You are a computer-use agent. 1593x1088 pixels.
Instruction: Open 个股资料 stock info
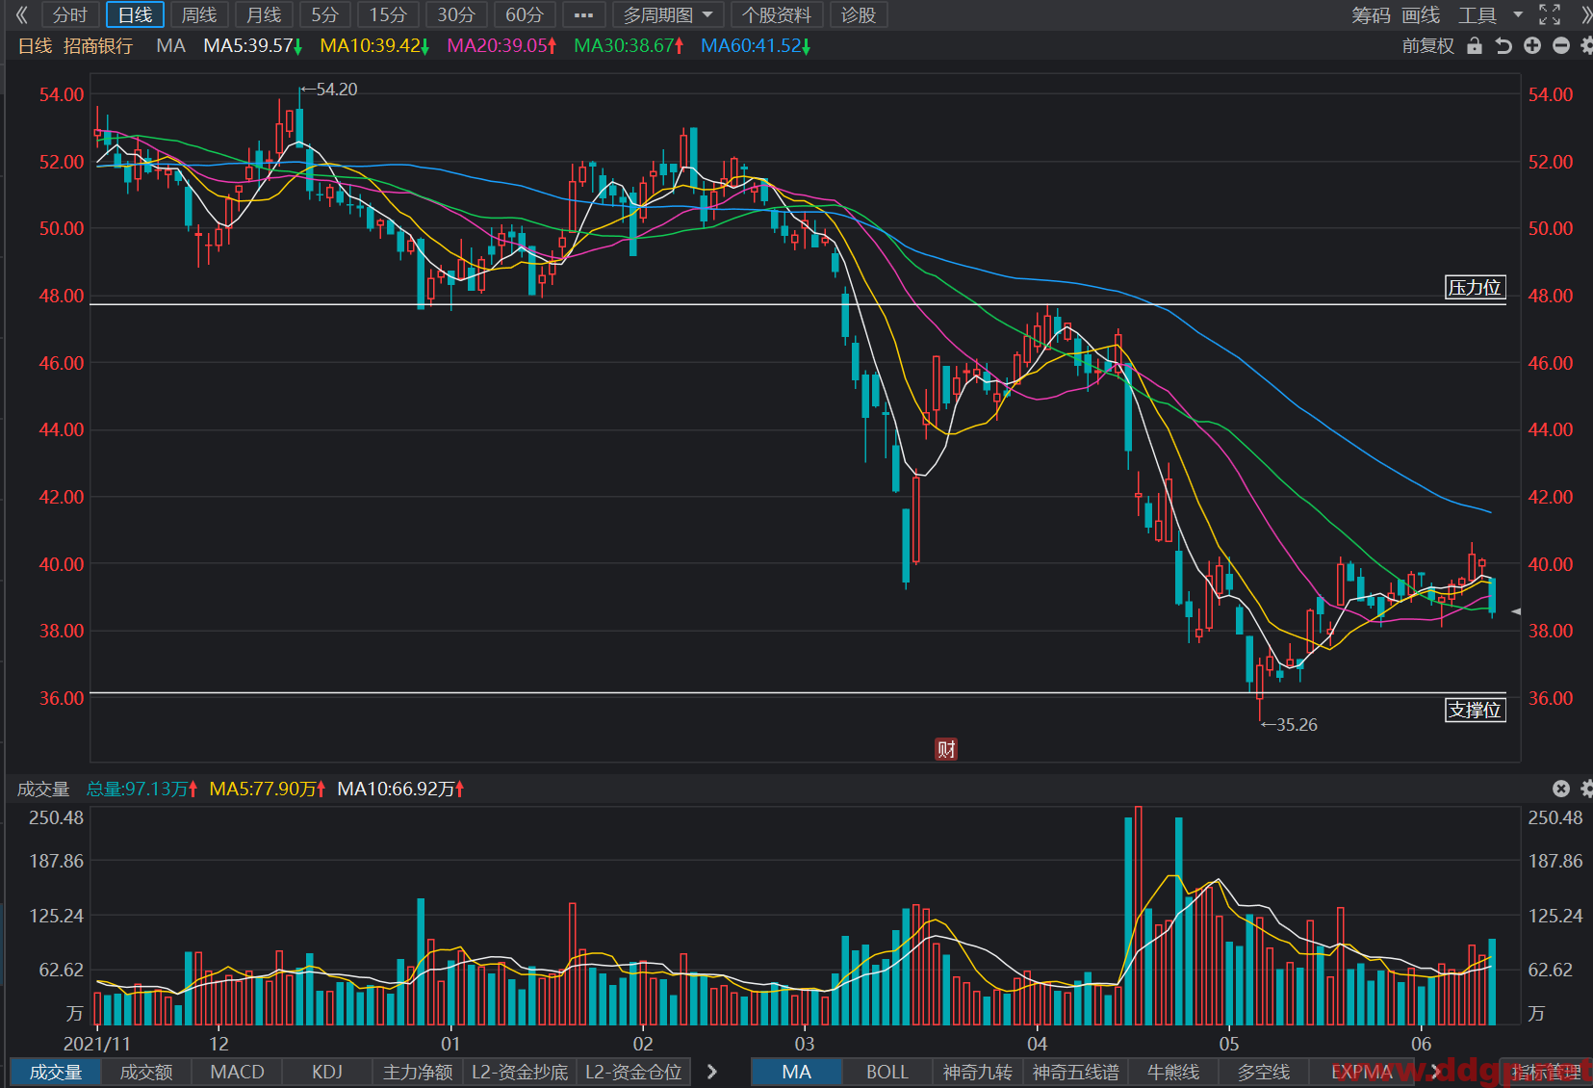click(x=777, y=14)
